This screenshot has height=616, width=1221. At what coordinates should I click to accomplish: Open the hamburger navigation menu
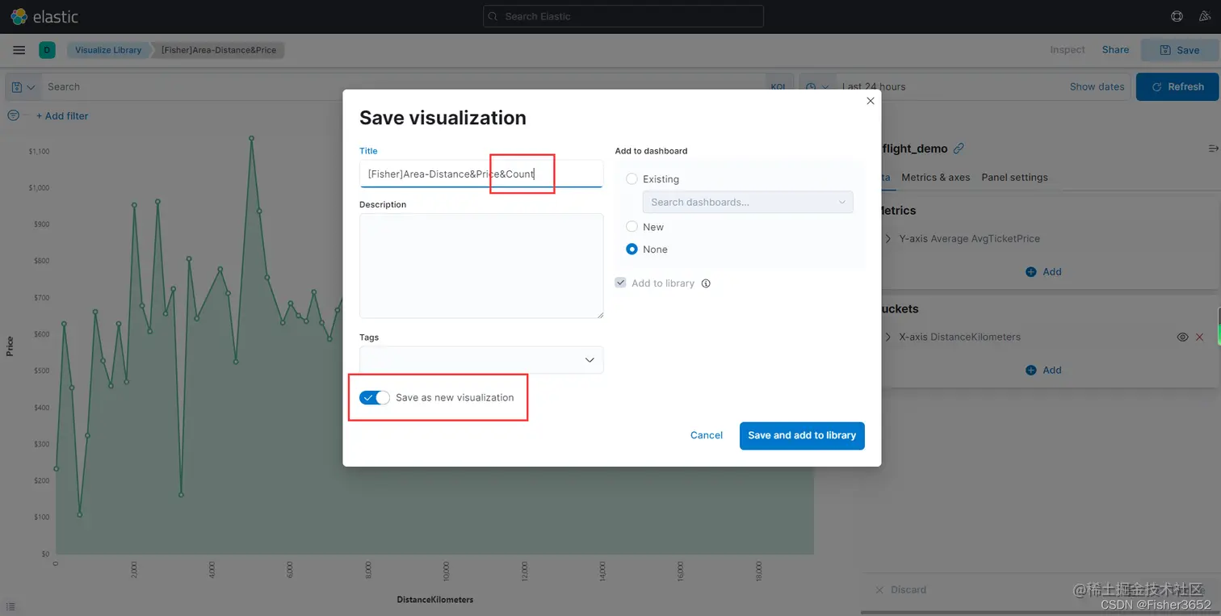point(19,50)
